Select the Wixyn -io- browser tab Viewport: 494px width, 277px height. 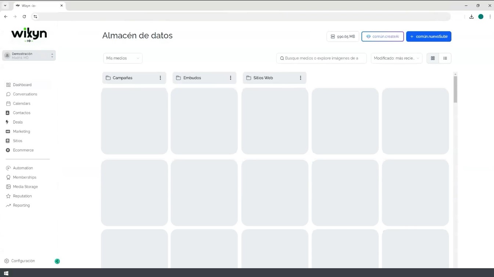click(x=39, y=5)
